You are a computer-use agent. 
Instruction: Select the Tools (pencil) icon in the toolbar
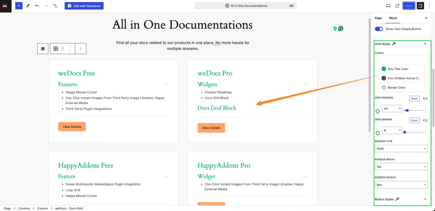28,6
